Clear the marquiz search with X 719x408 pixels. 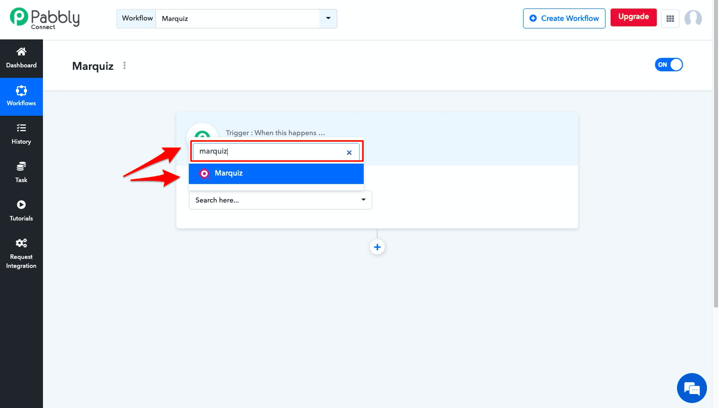pos(349,153)
